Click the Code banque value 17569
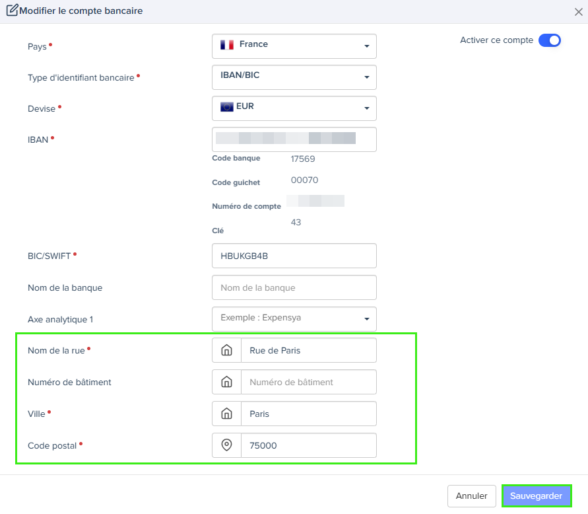The image size is (588, 514). click(303, 159)
